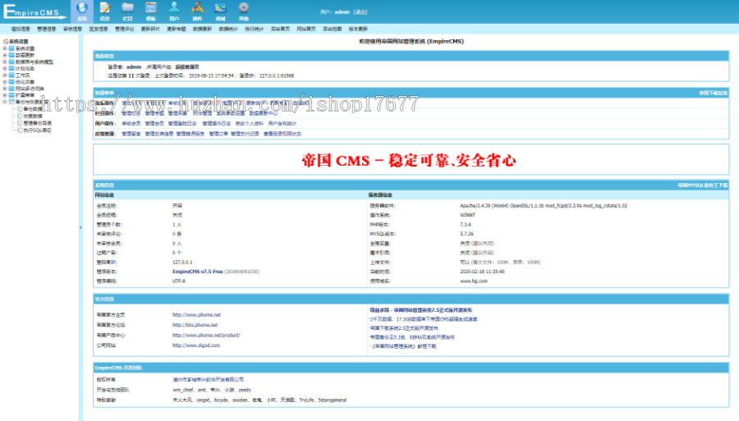Open 后台首页 in submenu bar
The height and width of the screenshot is (421, 739).
pyautogui.click(x=280, y=30)
